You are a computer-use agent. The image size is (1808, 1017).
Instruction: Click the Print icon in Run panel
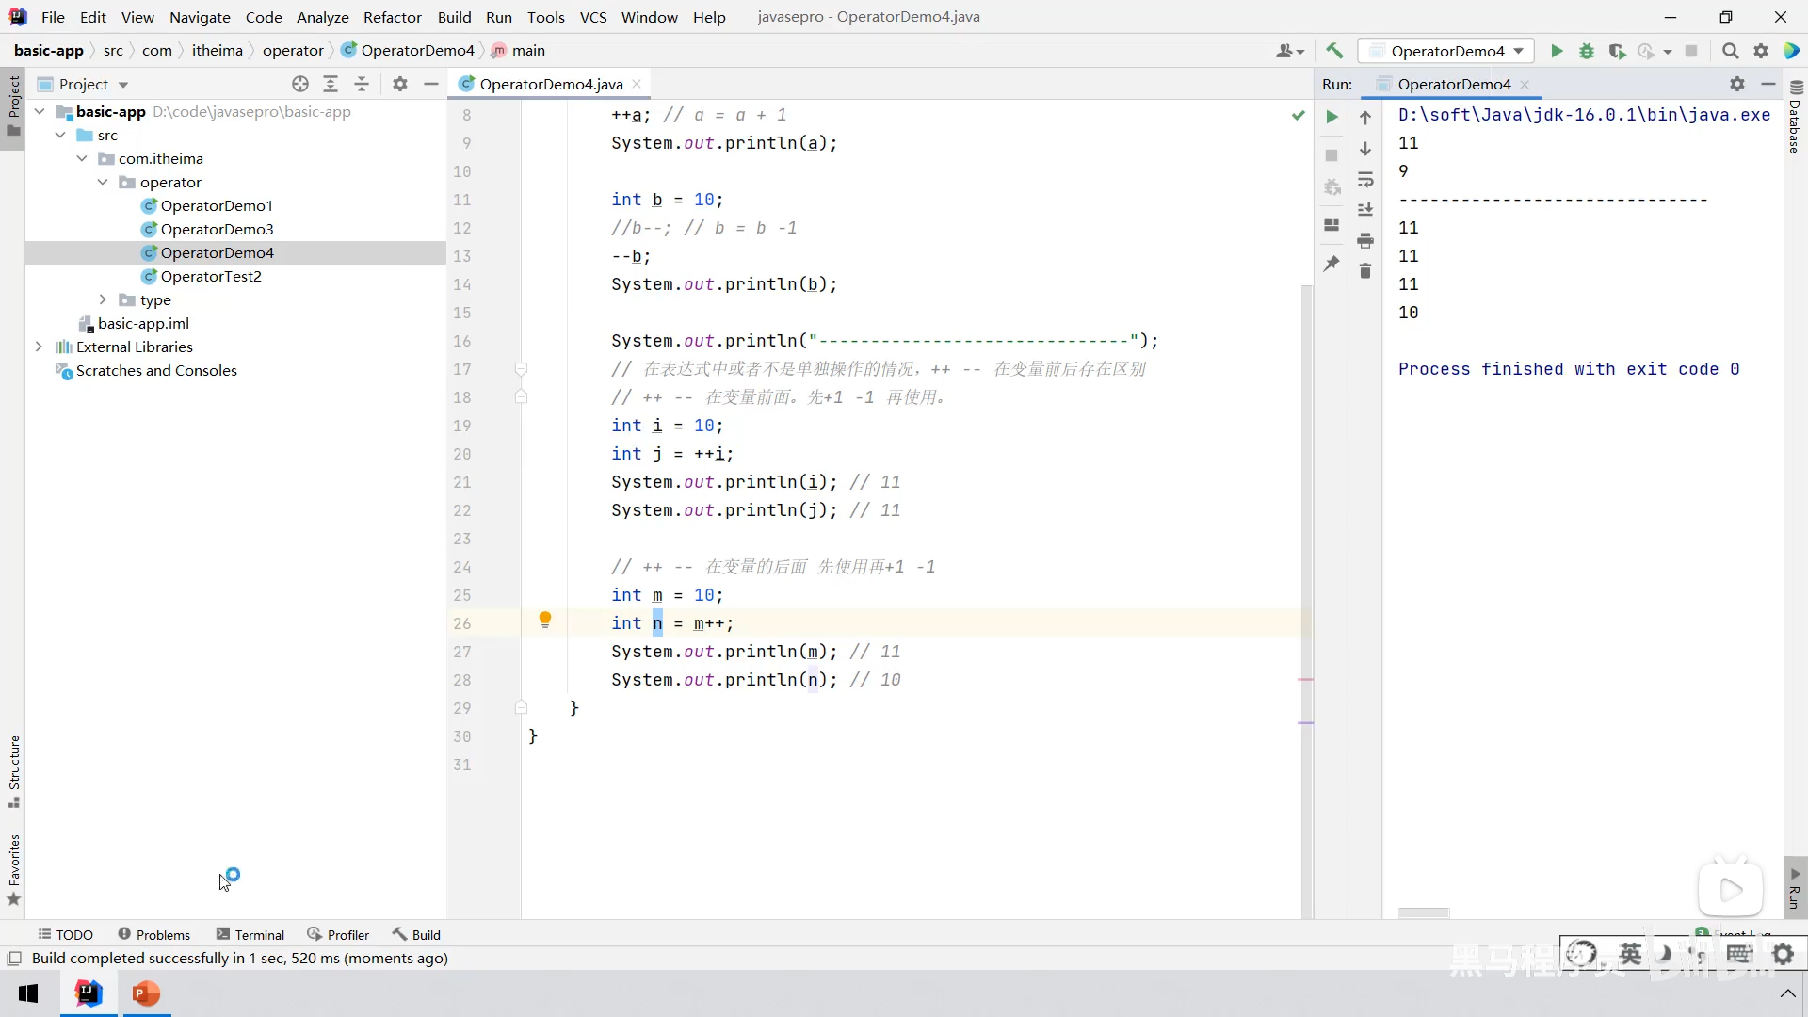coord(1365,241)
